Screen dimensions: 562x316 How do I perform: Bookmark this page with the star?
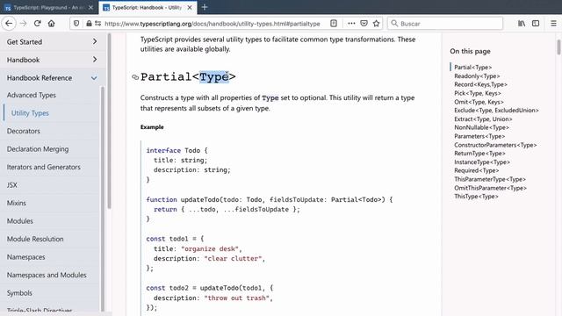pos(376,24)
